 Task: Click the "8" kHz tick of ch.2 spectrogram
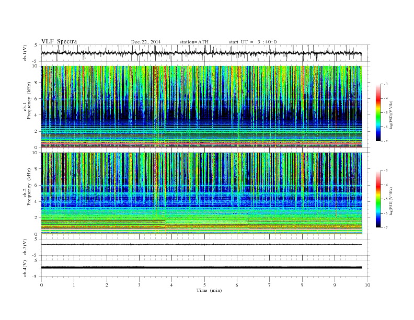coord(37,169)
